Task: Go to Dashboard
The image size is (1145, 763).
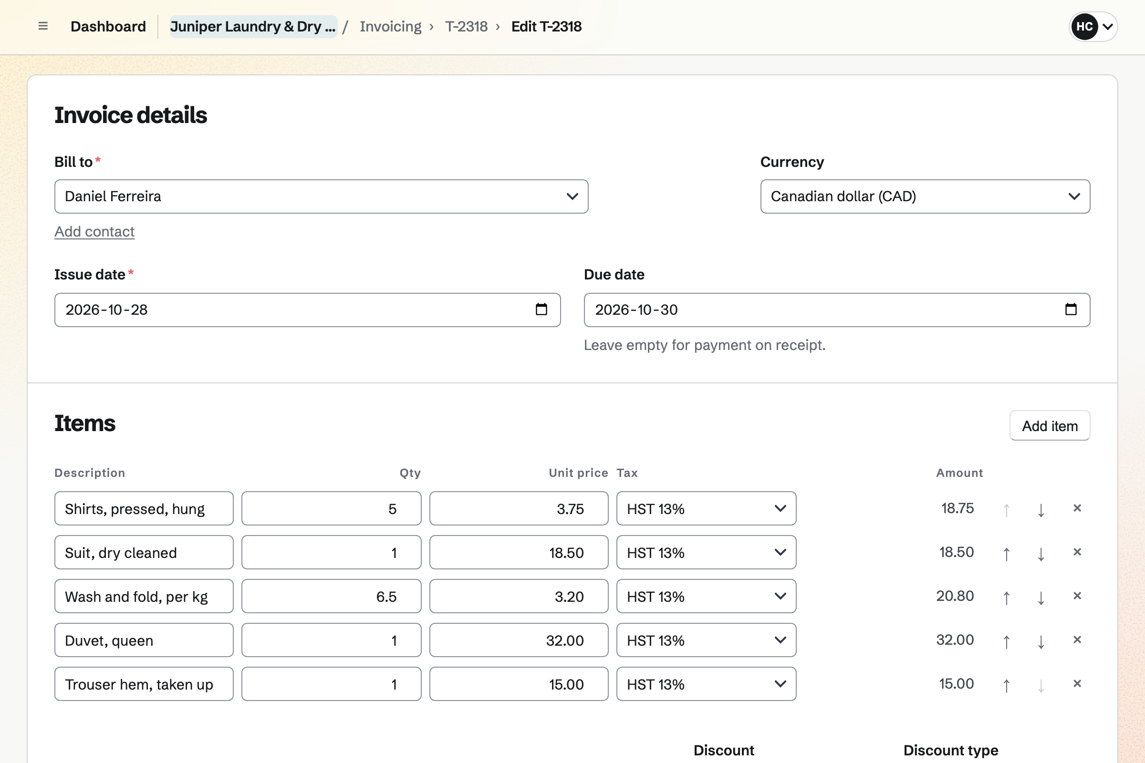Action: pyautogui.click(x=108, y=26)
